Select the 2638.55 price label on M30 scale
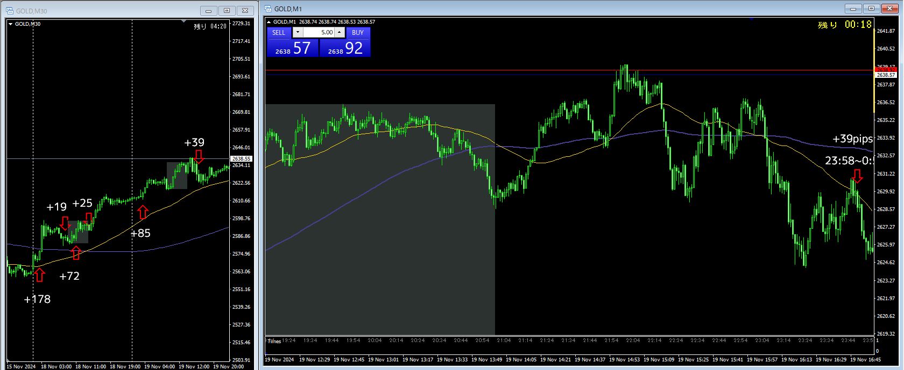This screenshot has width=904, height=370. point(241,159)
